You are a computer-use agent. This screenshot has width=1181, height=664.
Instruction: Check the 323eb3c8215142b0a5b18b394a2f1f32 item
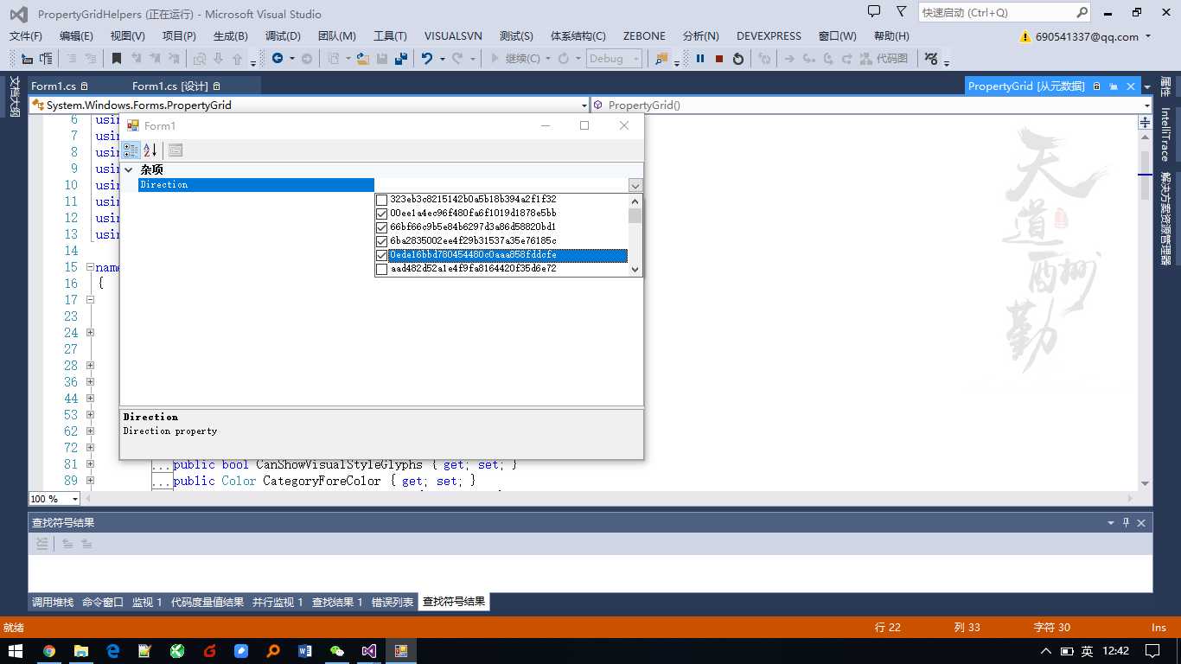(381, 200)
